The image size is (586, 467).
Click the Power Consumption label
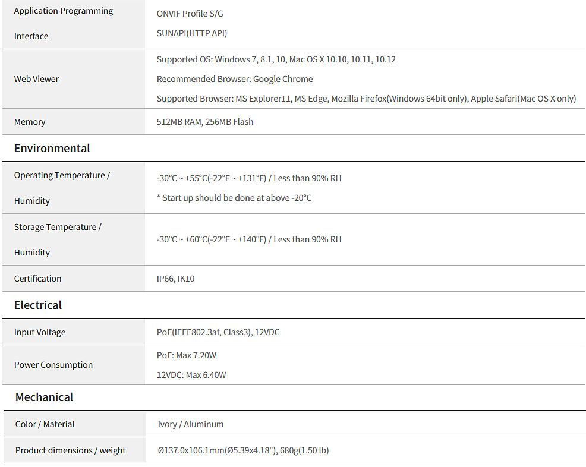coord(53,365)
